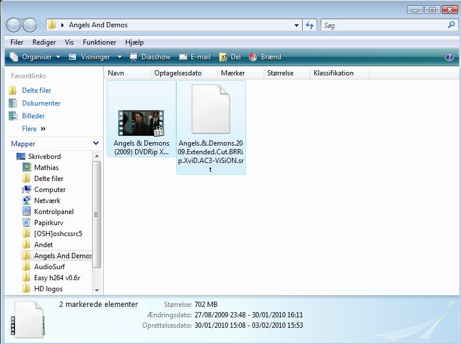
Task: Collapse the Mapper folder pane chevron
Action: point(96,143)
